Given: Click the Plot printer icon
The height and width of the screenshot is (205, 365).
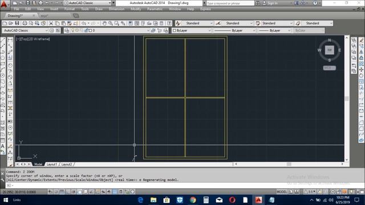Looking at the screenshot, I should coord(25,23).
